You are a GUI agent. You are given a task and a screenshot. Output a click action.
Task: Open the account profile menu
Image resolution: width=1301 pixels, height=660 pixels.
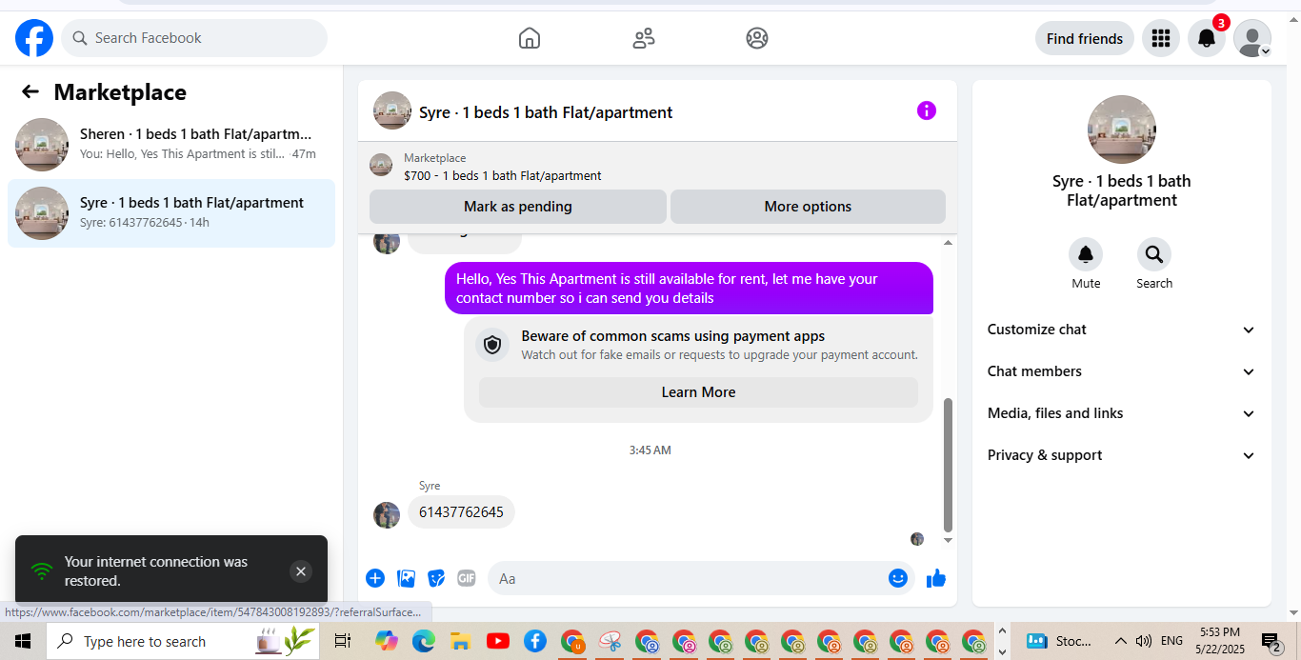pos(1252,38)
